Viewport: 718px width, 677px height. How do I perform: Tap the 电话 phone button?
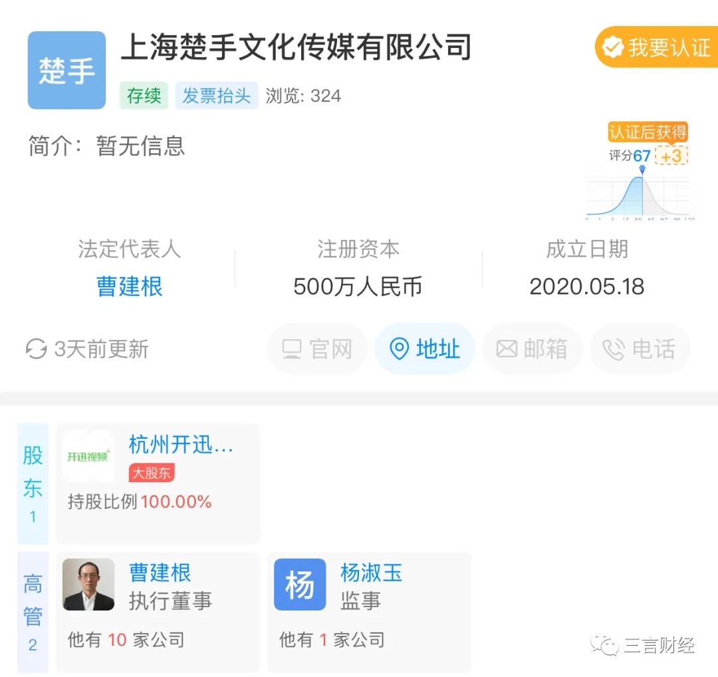639,349
